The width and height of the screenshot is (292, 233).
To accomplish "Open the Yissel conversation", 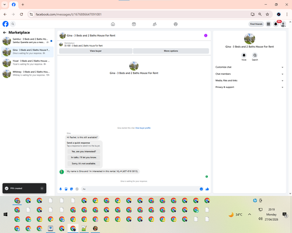I will click(27, 63).
